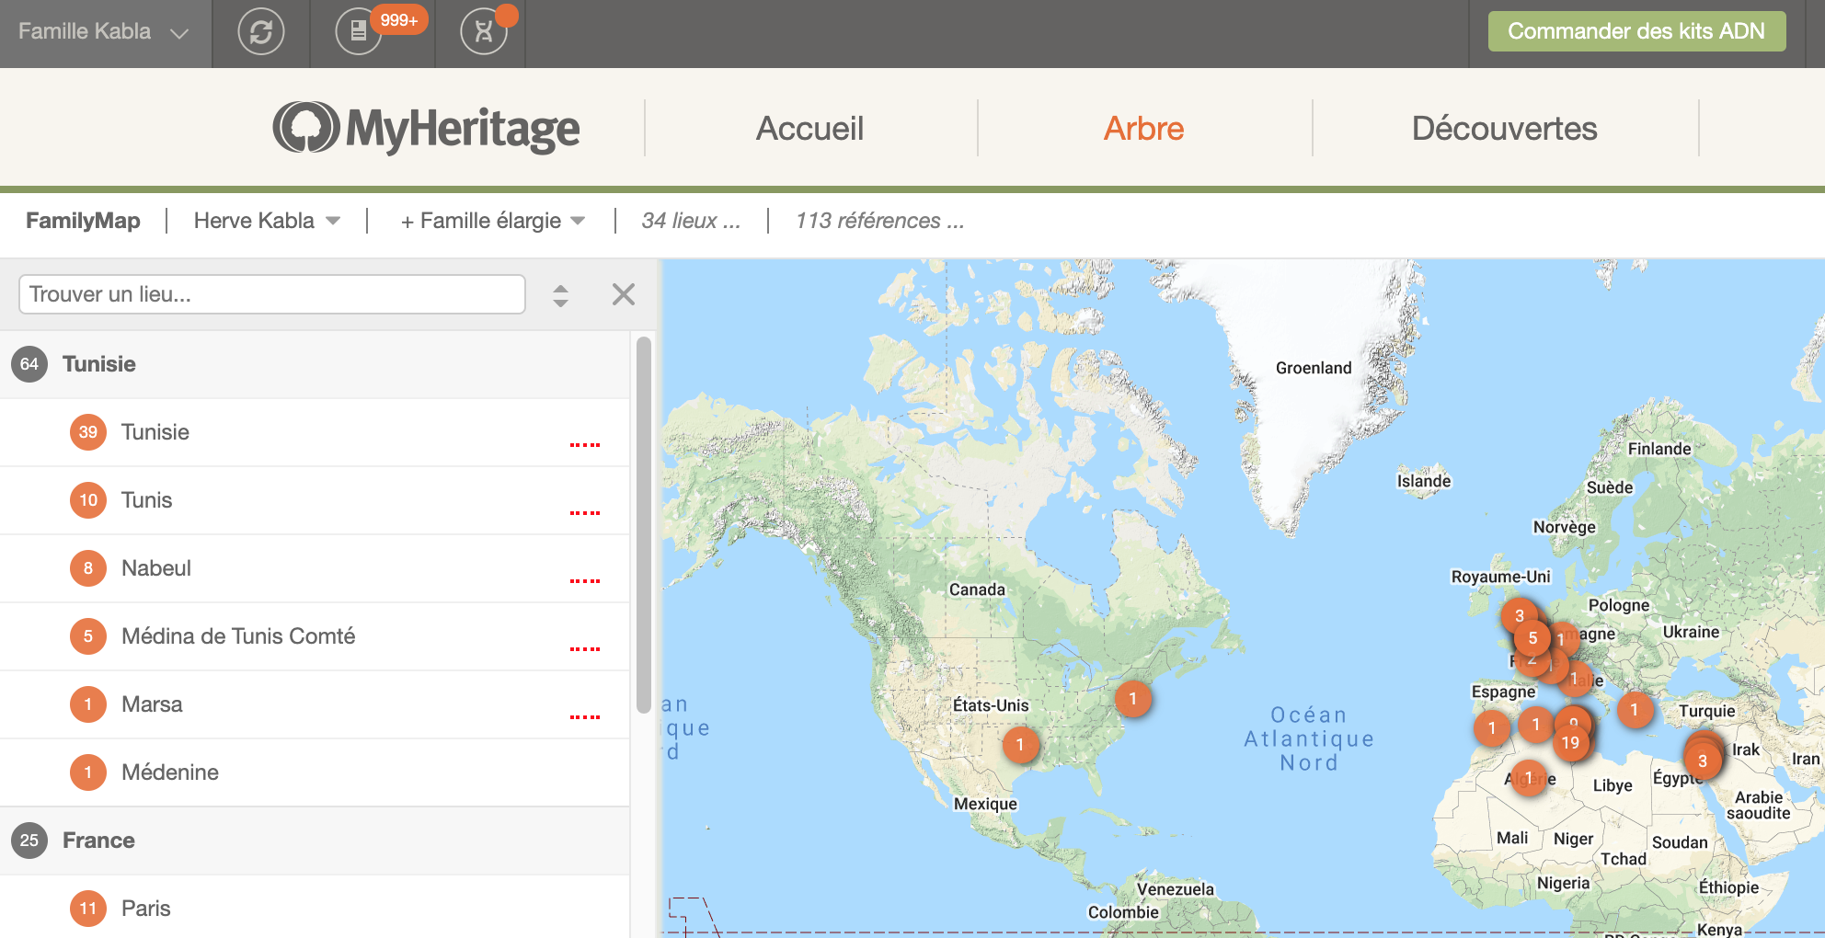The width and height of the screenshot is (1825, 938).
Task: Click red dotted menu on Tunisie row
Action: (x=585, y=445)
